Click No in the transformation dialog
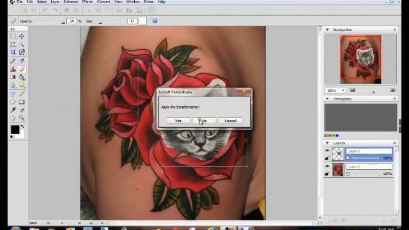 [x=204, y=121]
